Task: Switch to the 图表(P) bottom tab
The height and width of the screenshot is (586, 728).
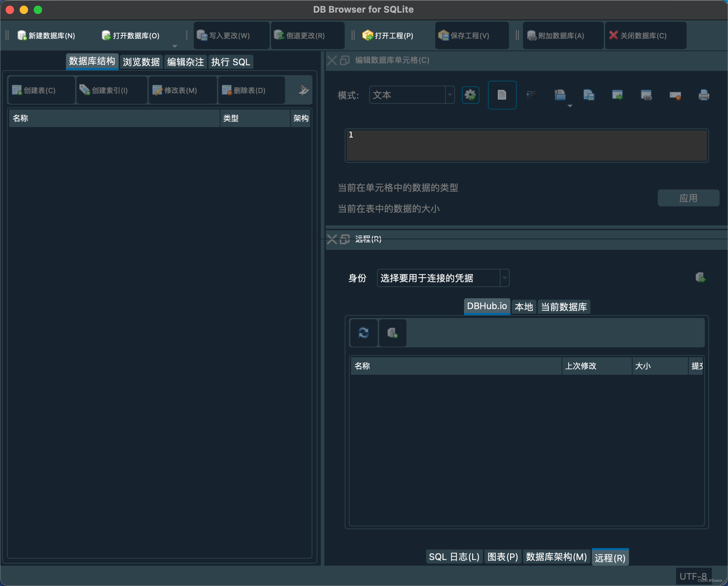Action: (503, 557)
